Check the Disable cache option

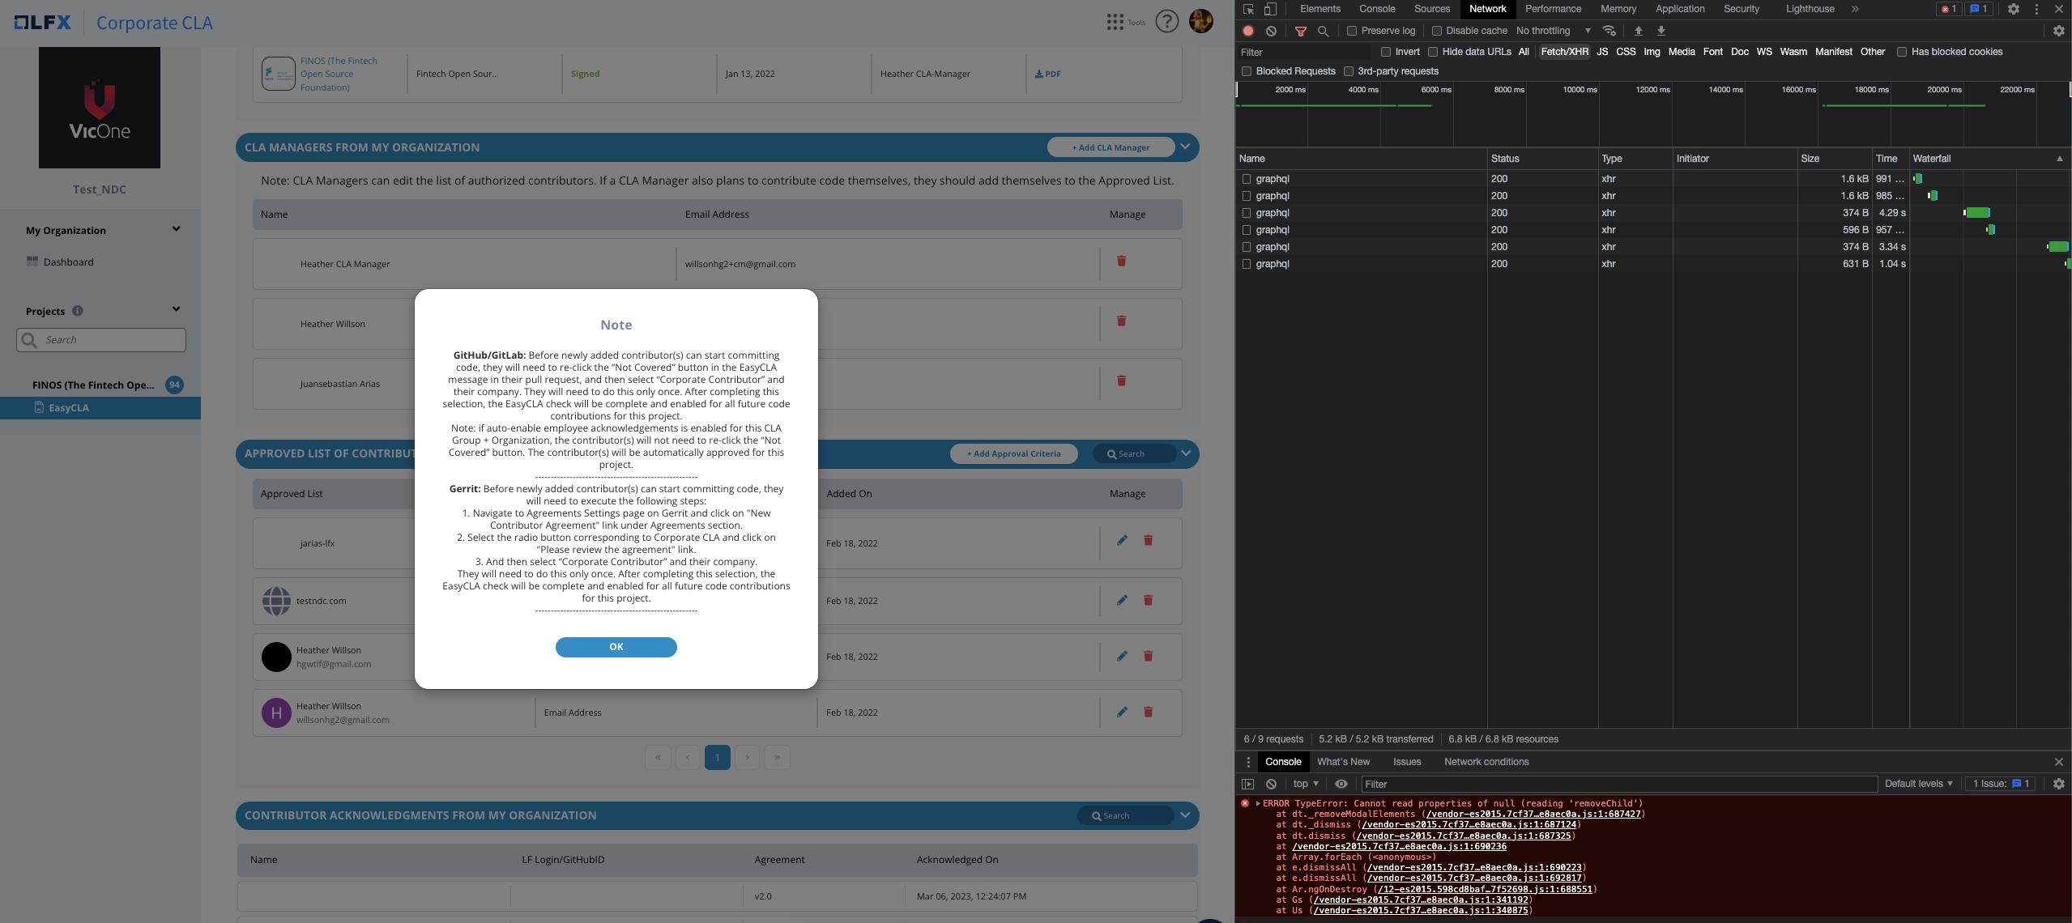click(1434, 31)
